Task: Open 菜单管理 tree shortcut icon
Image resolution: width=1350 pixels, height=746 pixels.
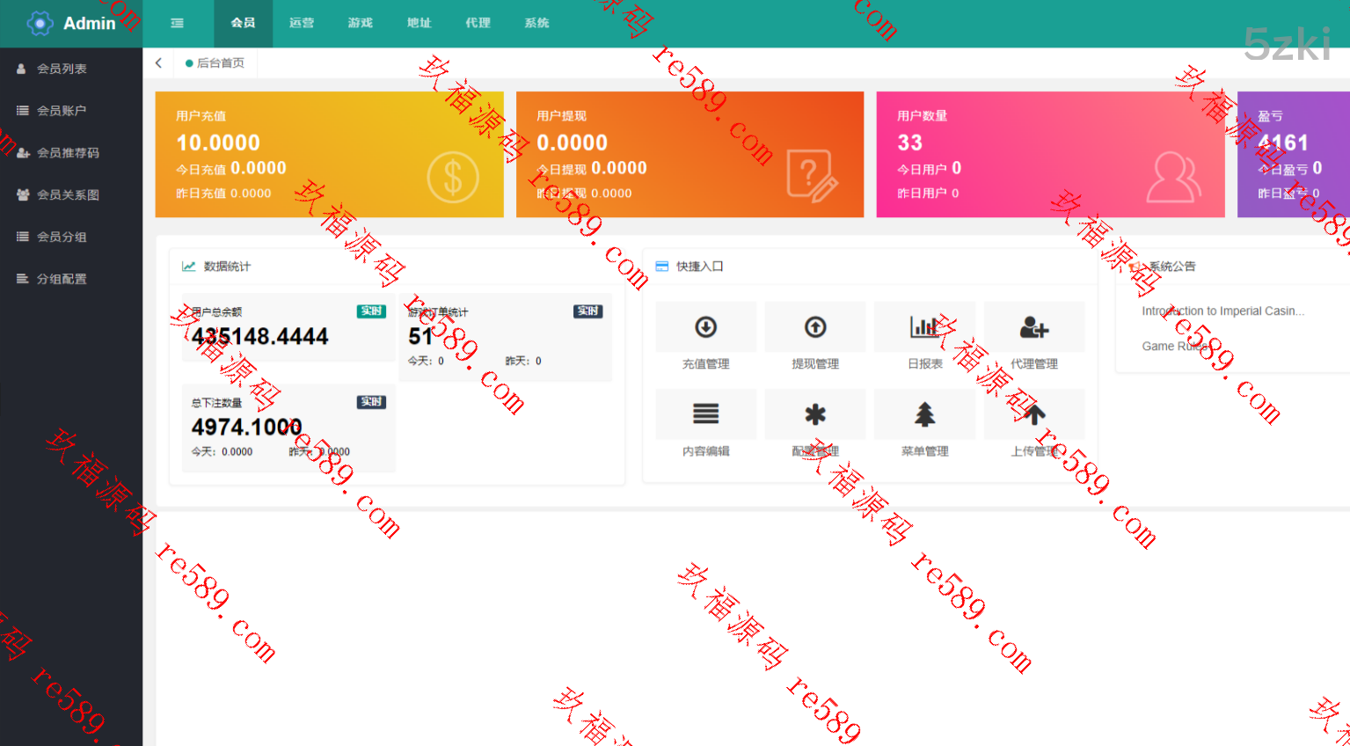Action: (x=924, y=414)
